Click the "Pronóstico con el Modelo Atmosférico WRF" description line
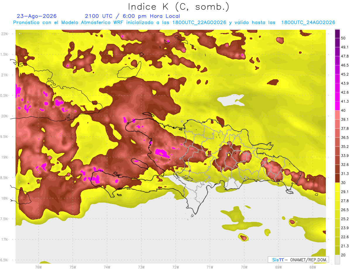Image resolution: width=351 pixels, height=271 pixels. 174,23
